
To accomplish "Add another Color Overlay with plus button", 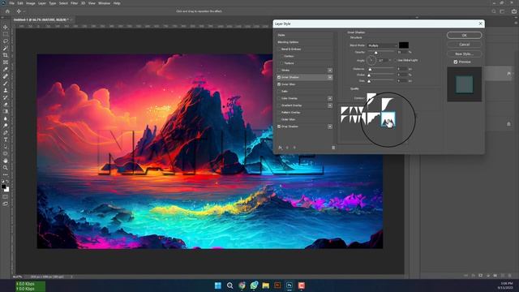I will coord(330,98).
